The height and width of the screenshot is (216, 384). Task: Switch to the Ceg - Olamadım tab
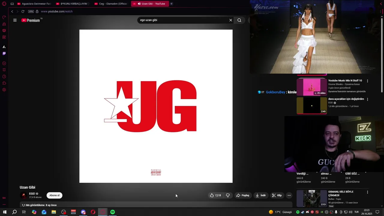[x=111, y=4]
